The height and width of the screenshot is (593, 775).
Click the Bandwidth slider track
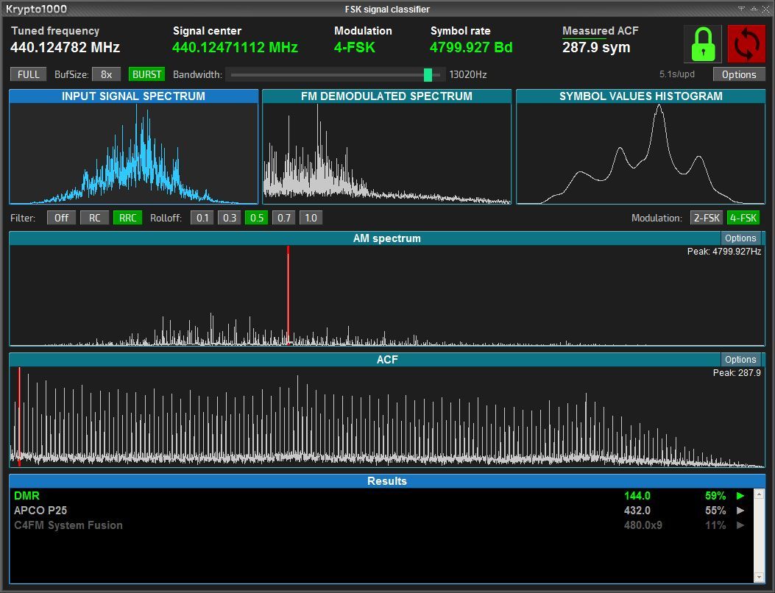tap(335, 74)
